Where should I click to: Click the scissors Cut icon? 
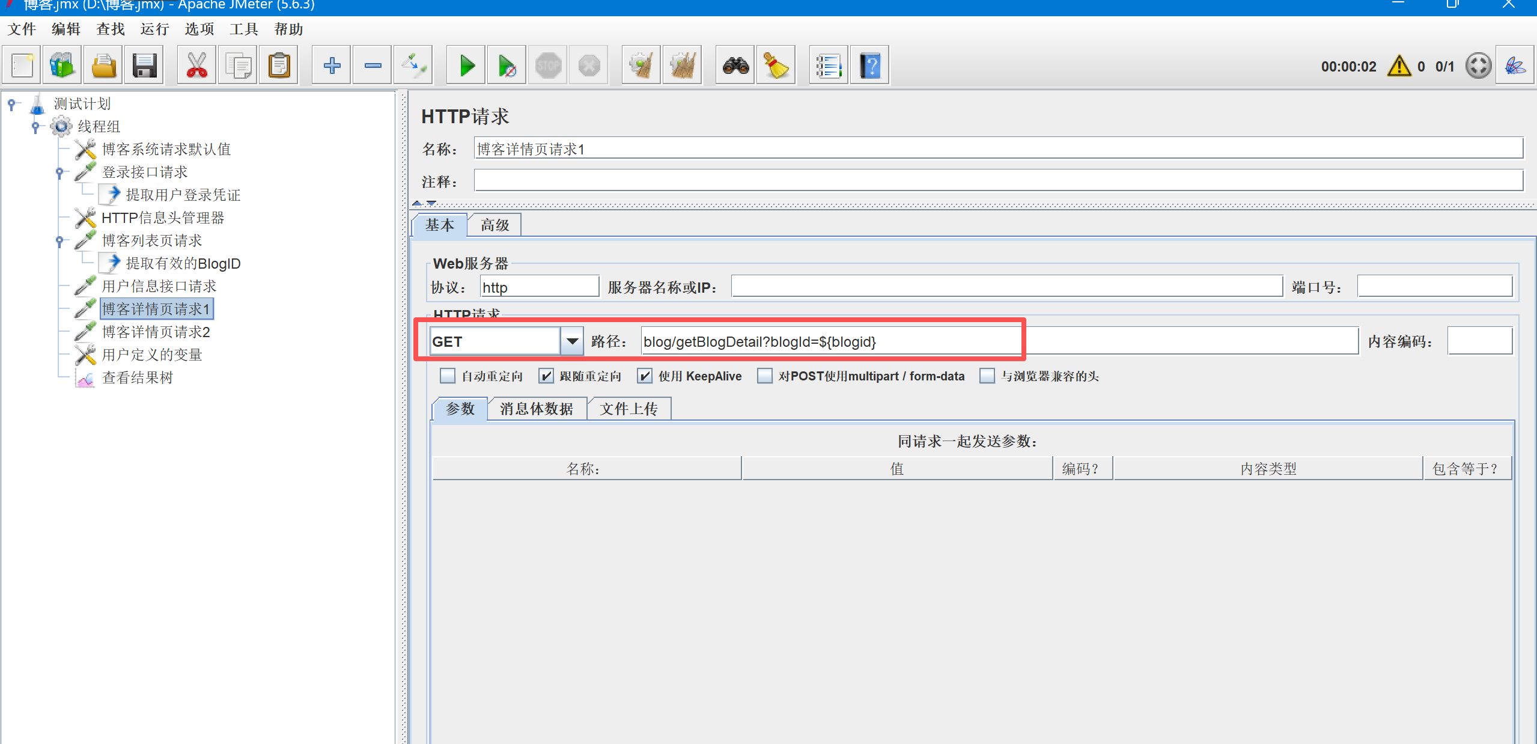[x=196, y=66]
